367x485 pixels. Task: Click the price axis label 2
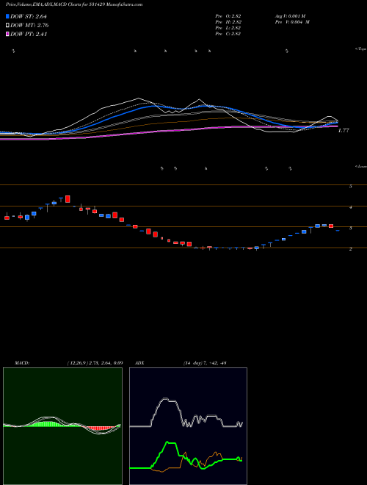[351, 248]
